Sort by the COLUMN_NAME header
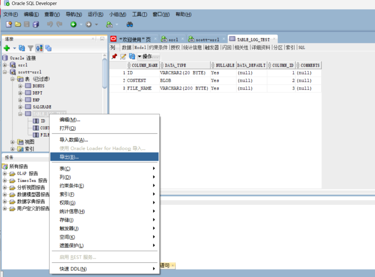The image size is (375, 277). coord(144,65)
